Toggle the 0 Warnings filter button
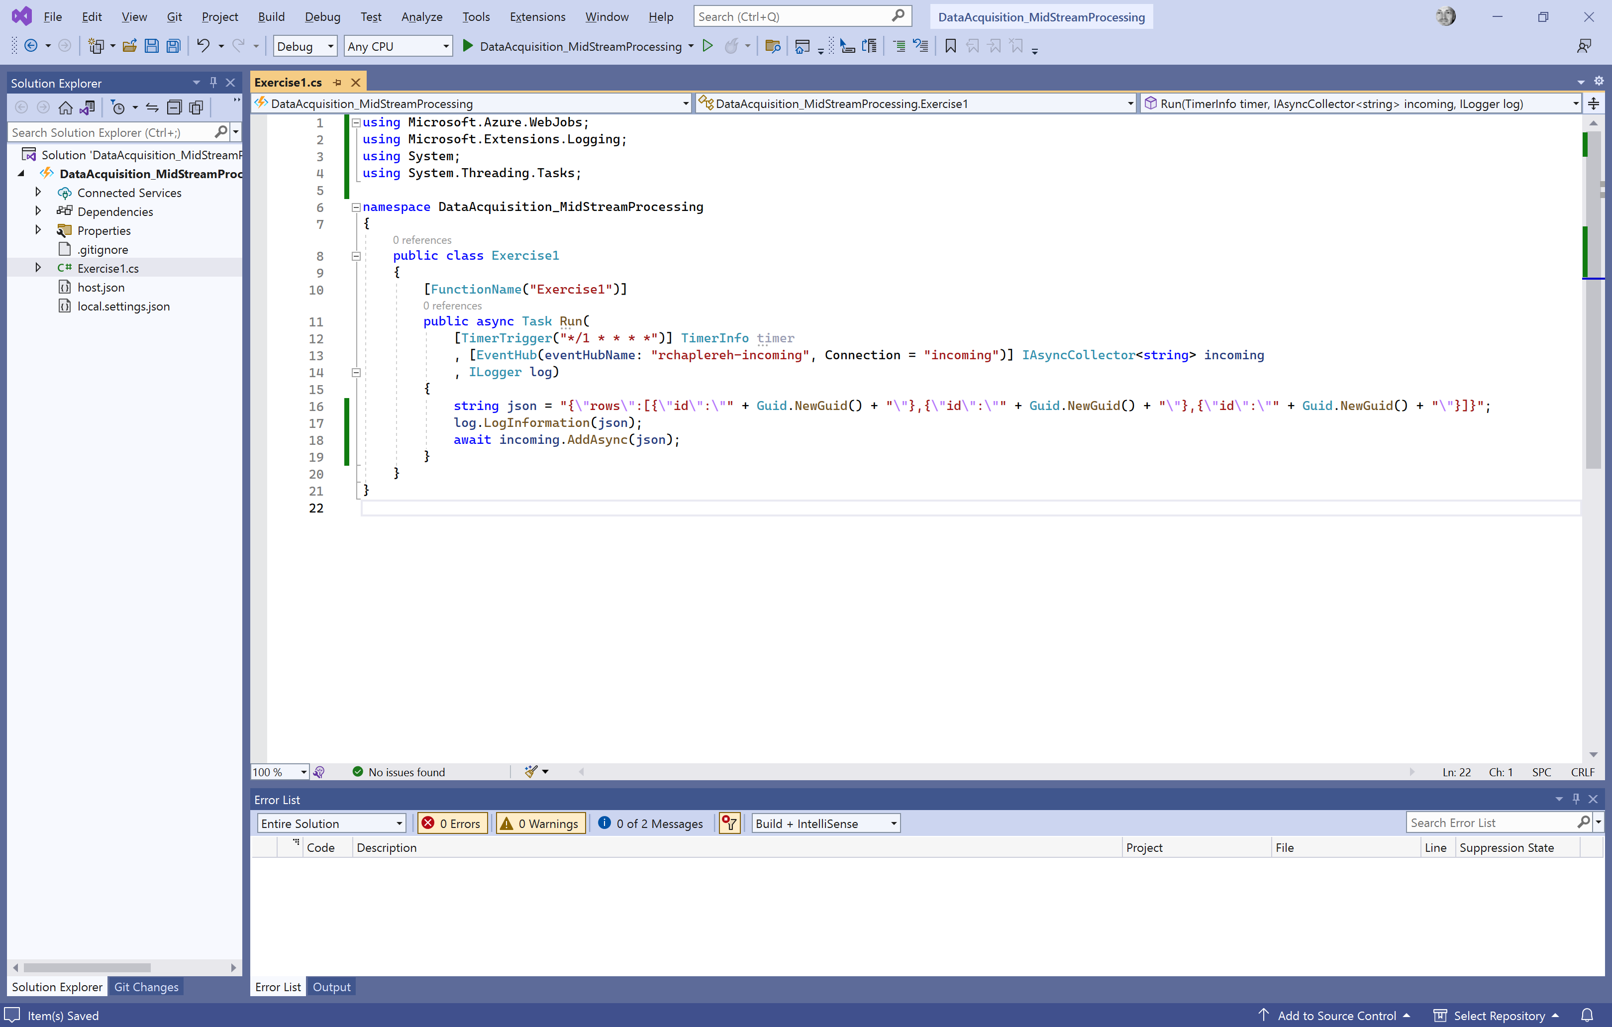The image size is (1612, 1027). pyautogui.click(x=541, y=823)
